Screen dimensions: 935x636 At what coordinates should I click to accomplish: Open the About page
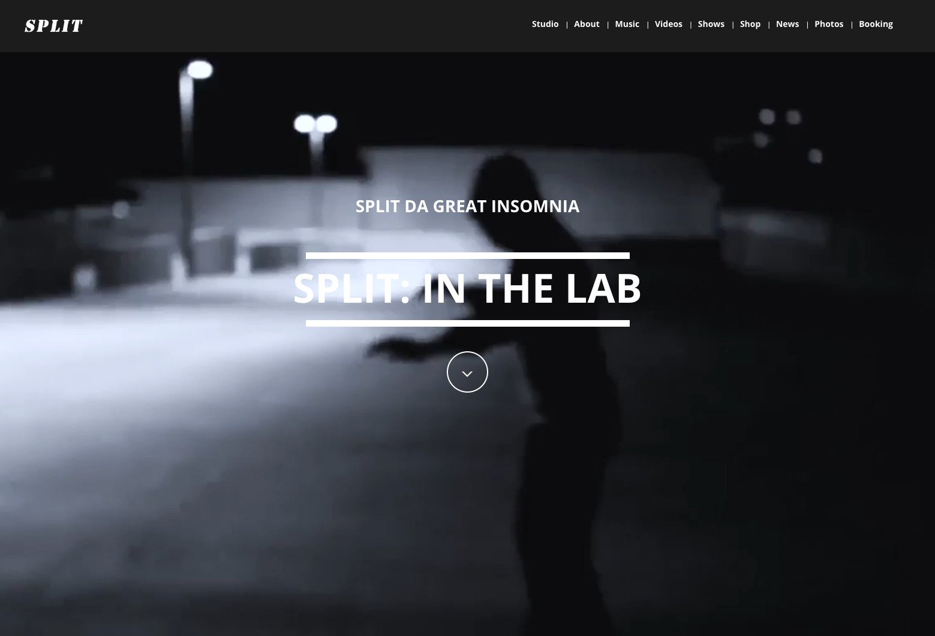pos(587,24)
